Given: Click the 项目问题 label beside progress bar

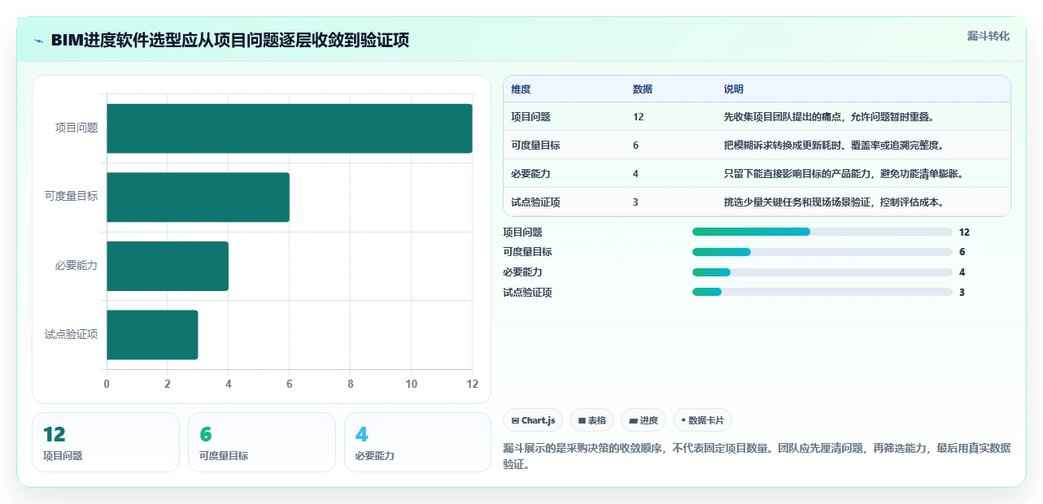Looking at the screenshot, I should 522,232.
